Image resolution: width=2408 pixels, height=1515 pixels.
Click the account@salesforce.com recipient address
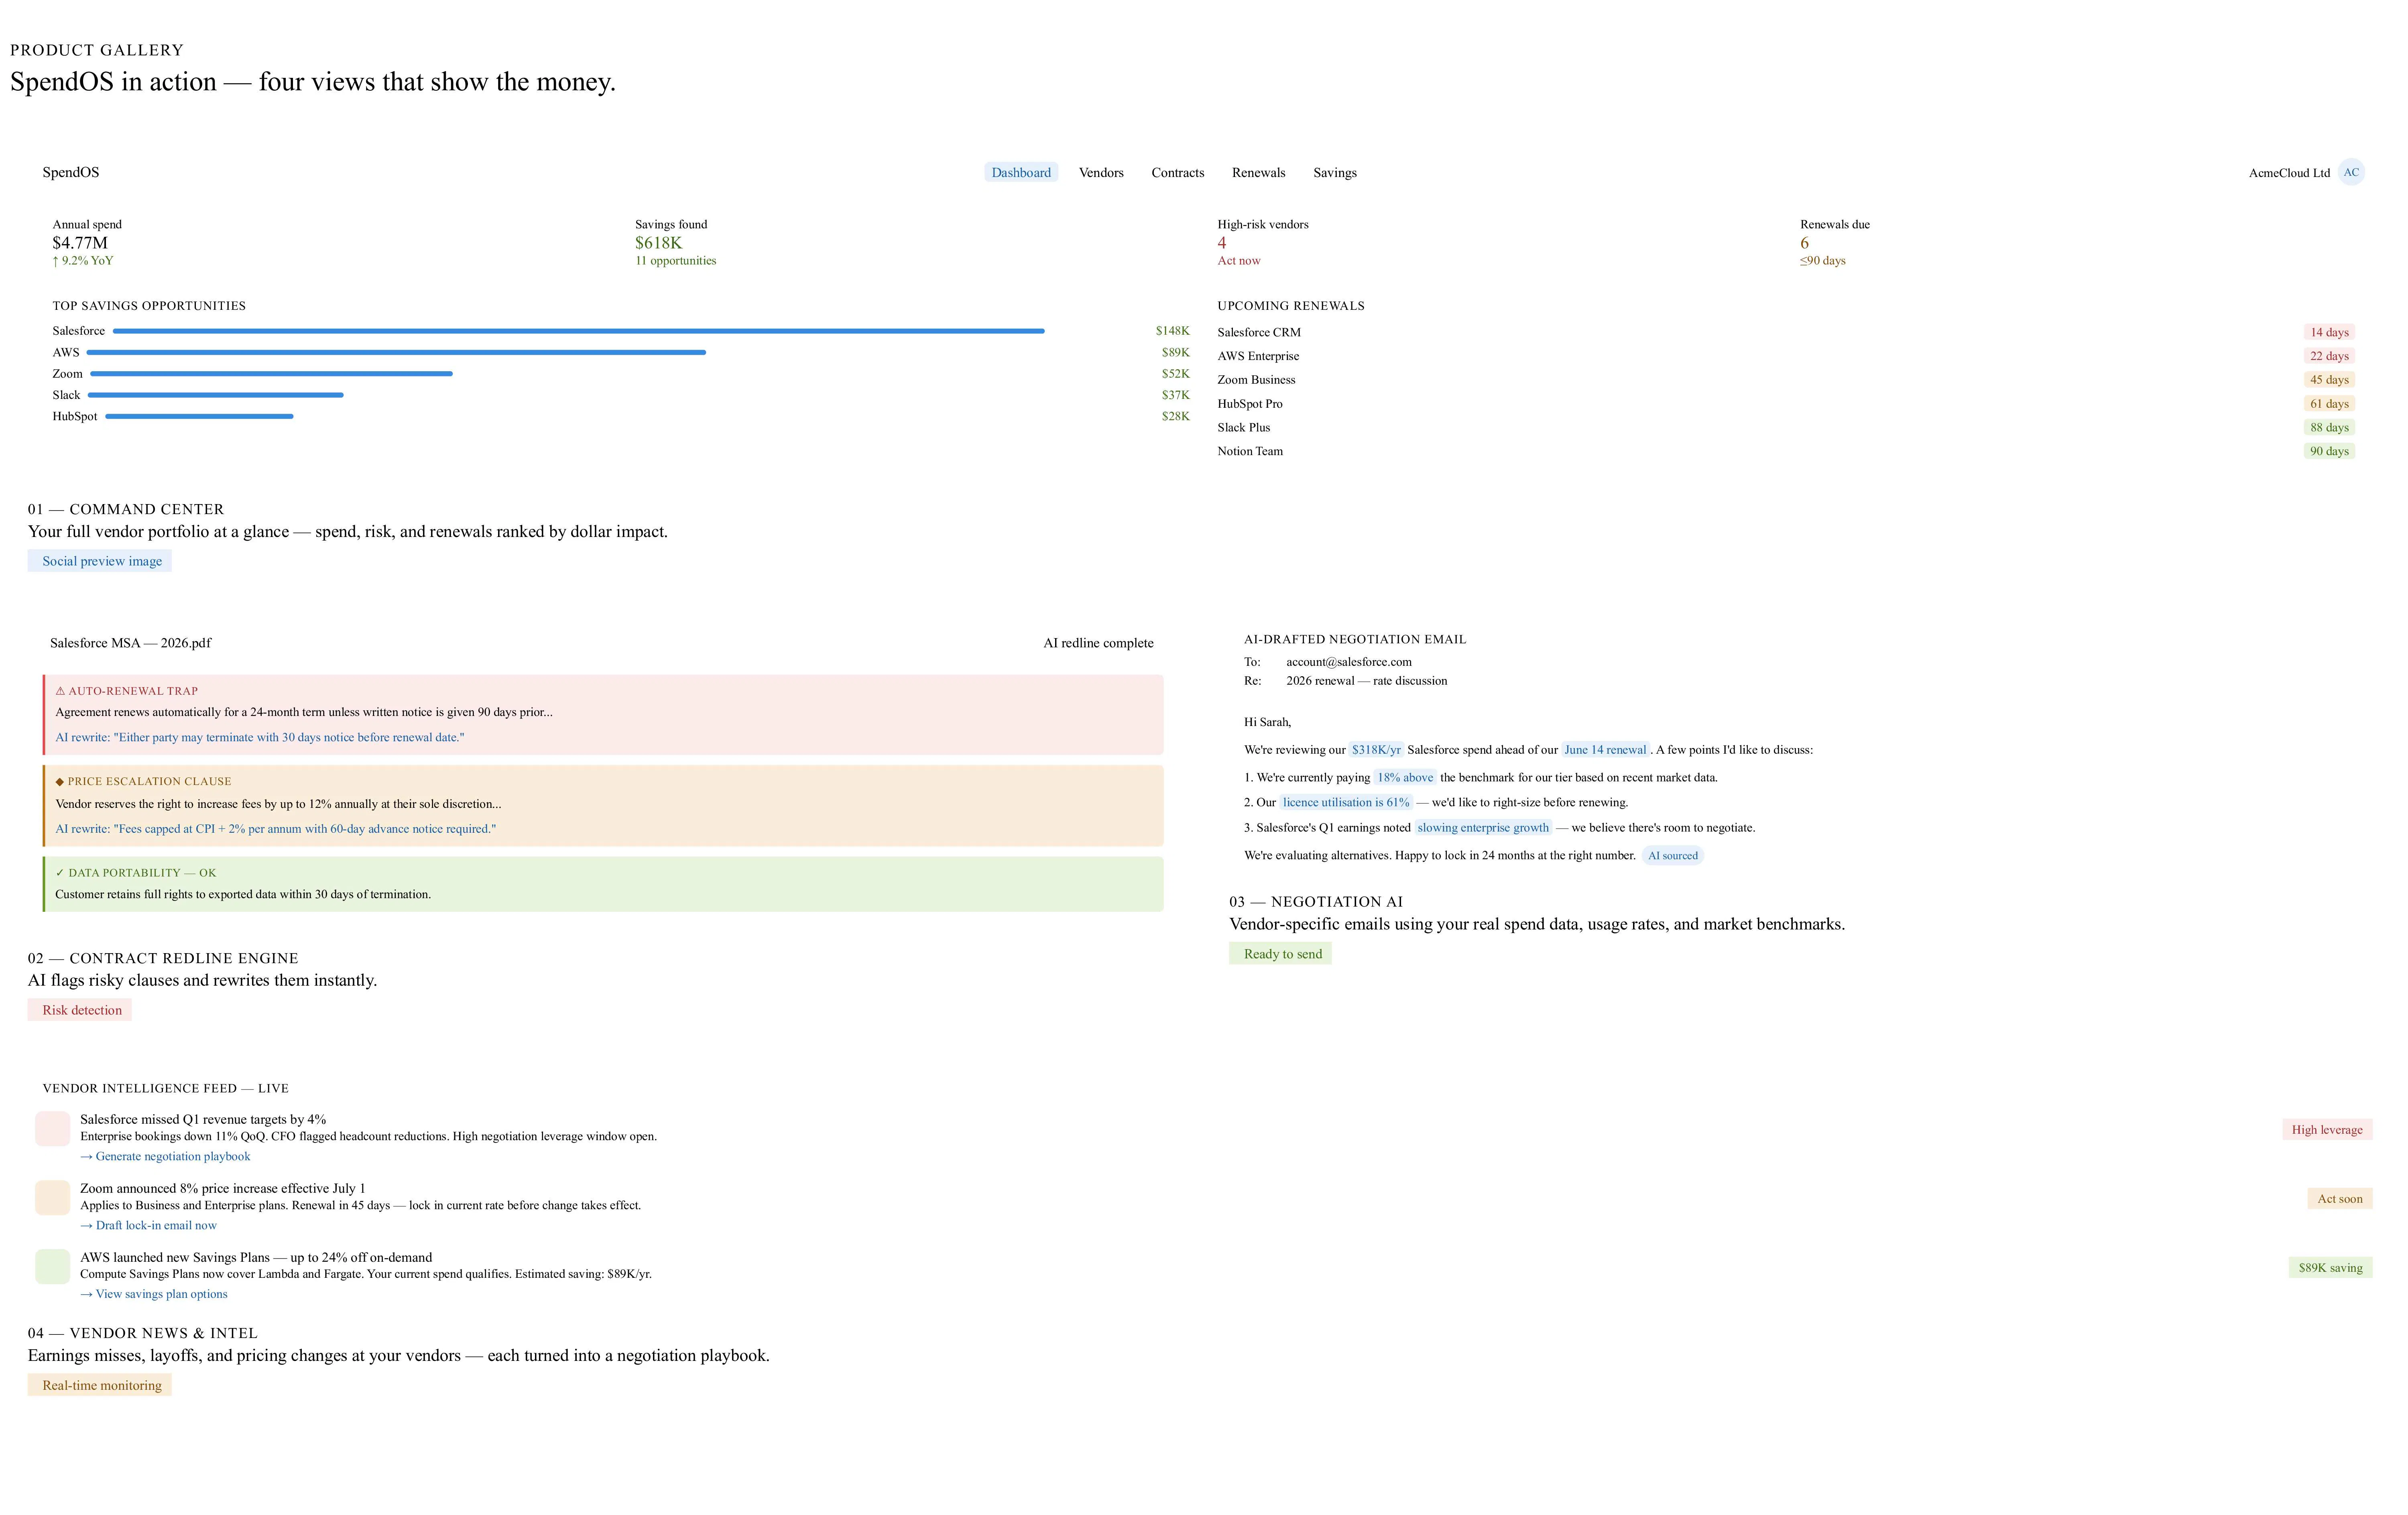coord(1349,662)
